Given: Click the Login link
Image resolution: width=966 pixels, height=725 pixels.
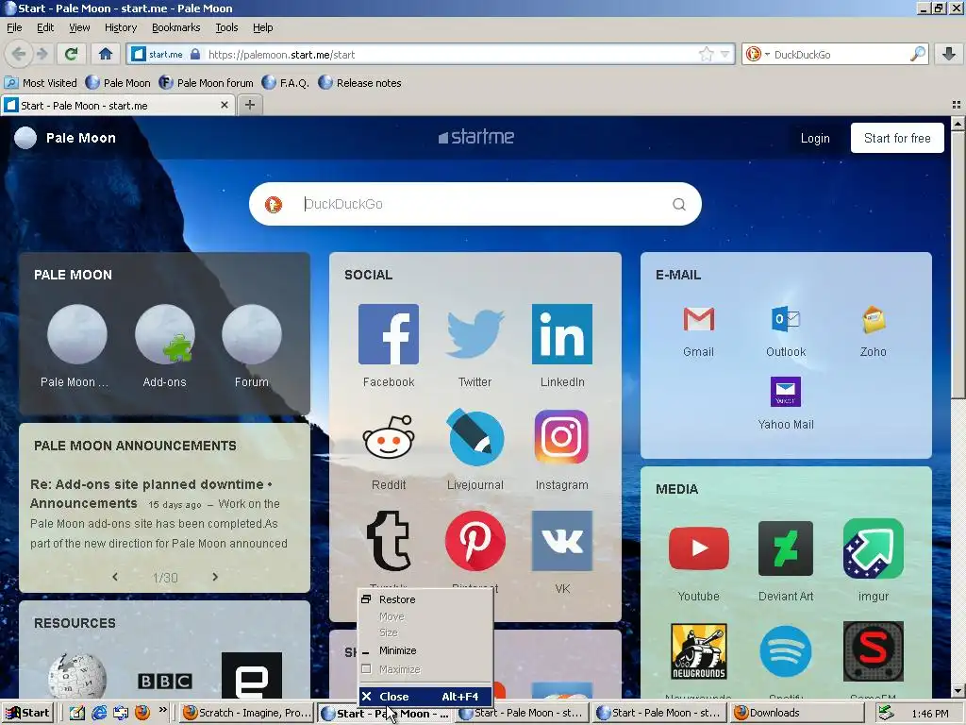Looking at the screenshot, I should pos(815,138).
